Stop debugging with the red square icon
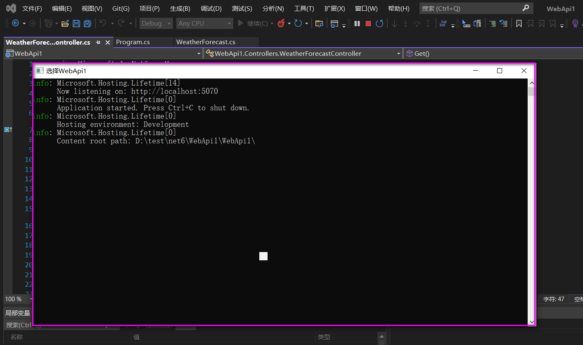The height and width of the screenshot is (345, 583). (368, 24)
